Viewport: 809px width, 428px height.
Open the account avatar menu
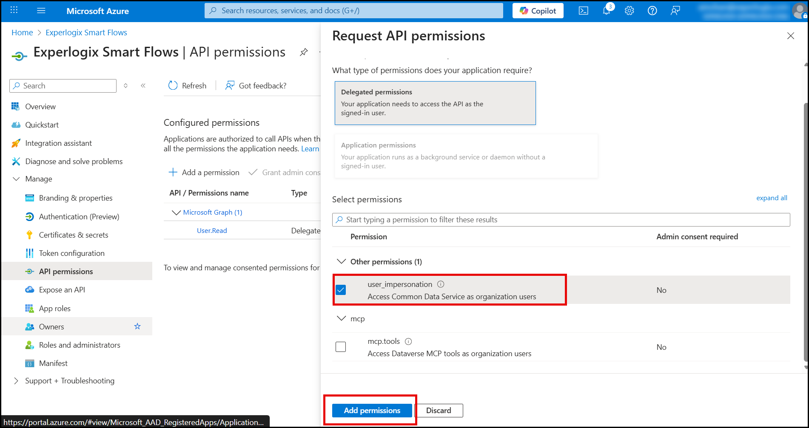click(799, 11)
